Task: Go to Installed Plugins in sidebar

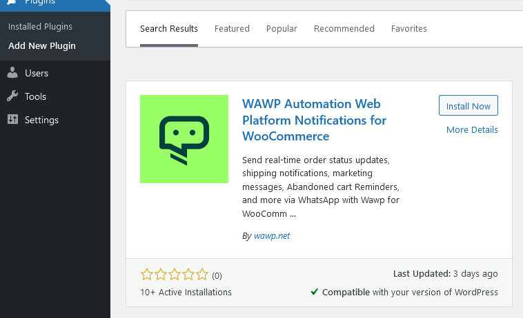Action: [40, 27]
